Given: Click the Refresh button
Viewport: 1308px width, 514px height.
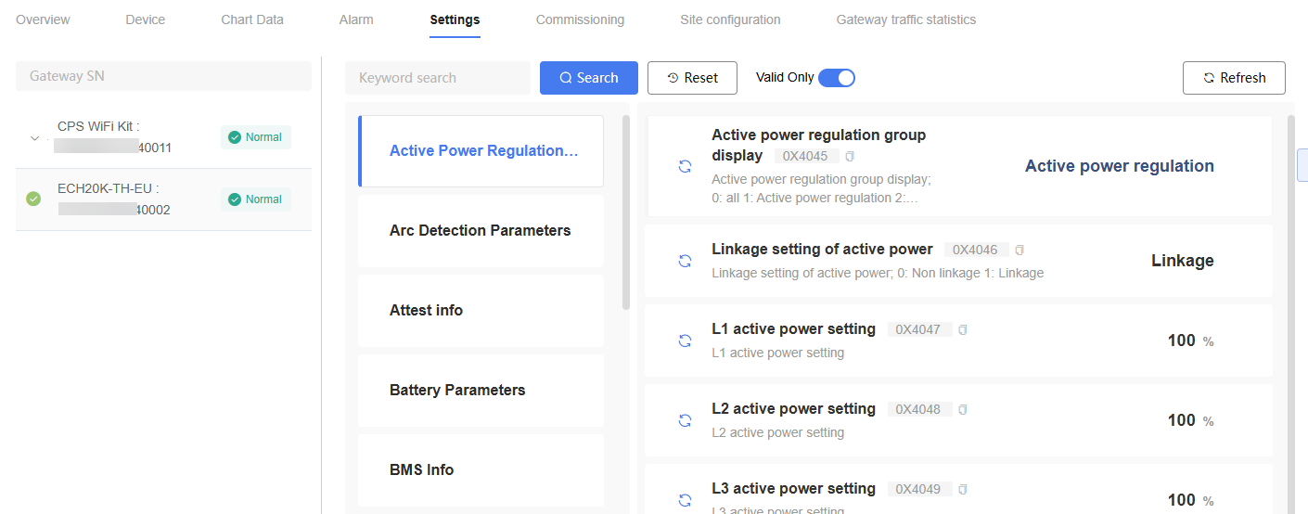Looking at the screenshot, I should pos(1234,78).
